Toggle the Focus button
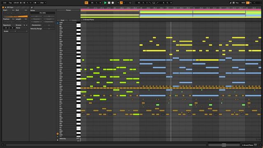The width and height of the screenshot is (263, 148). tap(68, 10)
